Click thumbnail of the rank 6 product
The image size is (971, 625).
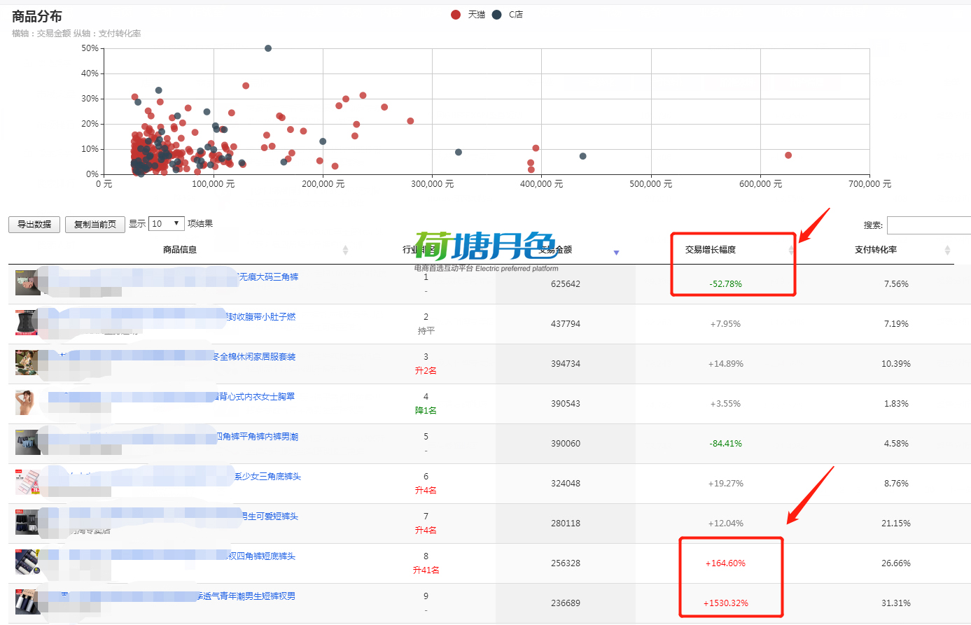[27, 482]
